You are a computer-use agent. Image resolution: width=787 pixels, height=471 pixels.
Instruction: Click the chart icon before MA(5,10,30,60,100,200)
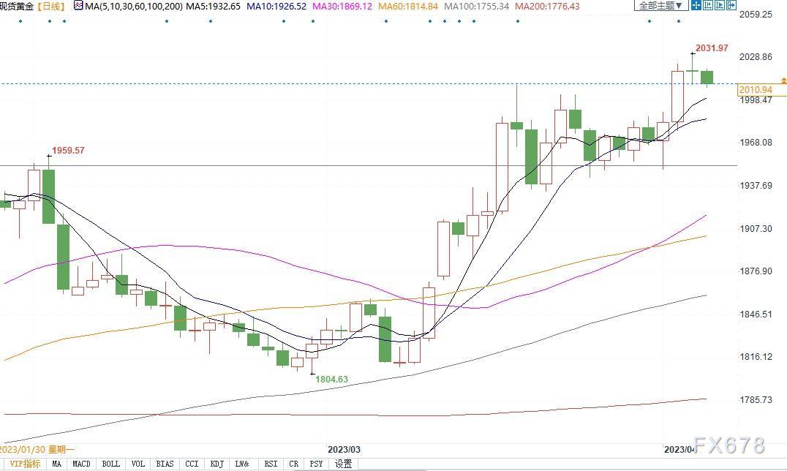pyautogui.click(x=78, y=6)
